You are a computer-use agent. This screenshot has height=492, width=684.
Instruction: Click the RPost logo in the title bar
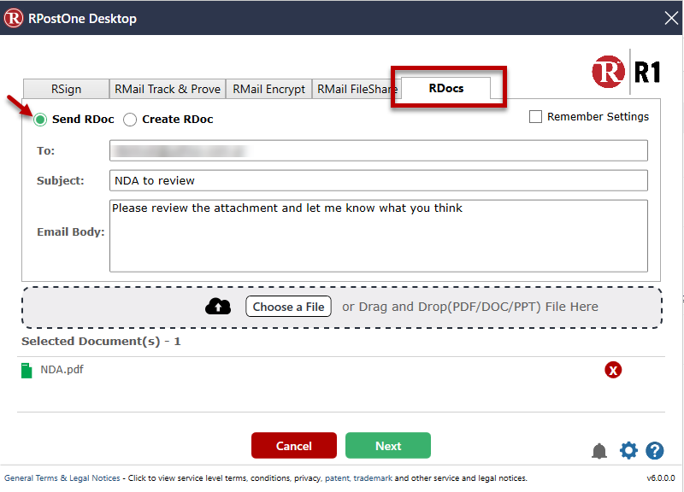click(x=14, y=17)
